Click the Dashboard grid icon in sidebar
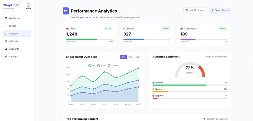Screen dimensions: 253x121 (x=6, y=18)
